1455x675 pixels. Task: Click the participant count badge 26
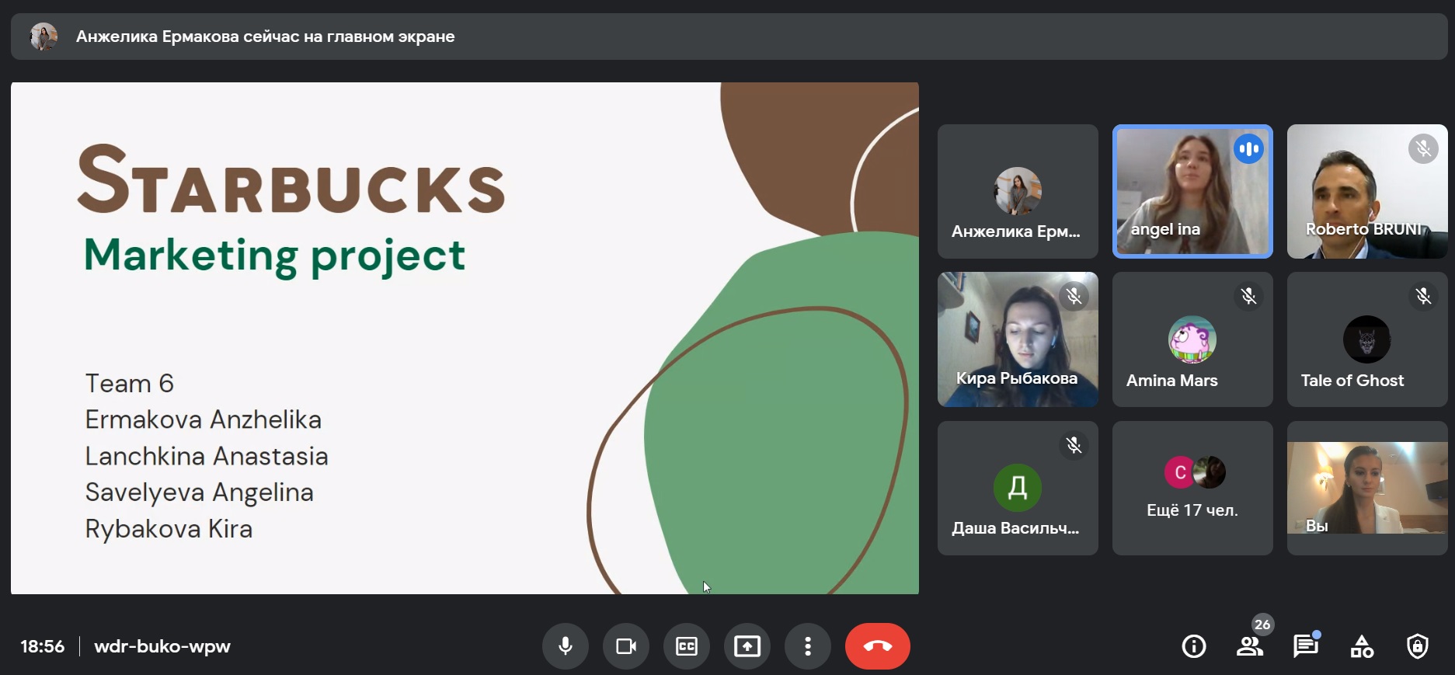(1262, 625)
